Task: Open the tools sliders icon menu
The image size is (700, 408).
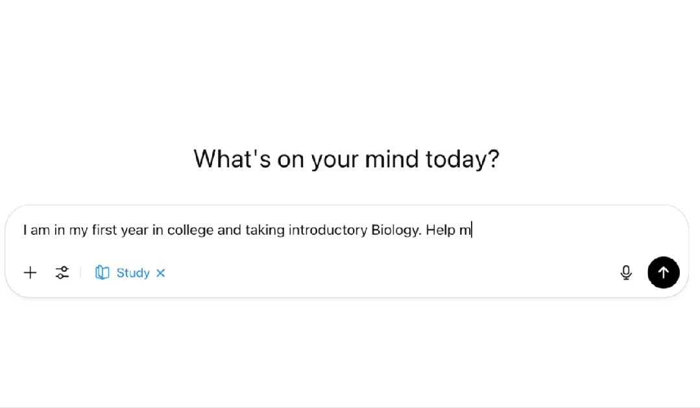Action: pos(62,273)
